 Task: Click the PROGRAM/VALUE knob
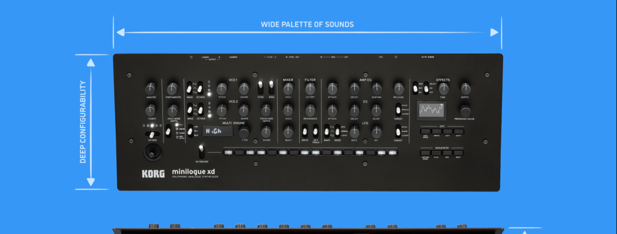point(465,110)
